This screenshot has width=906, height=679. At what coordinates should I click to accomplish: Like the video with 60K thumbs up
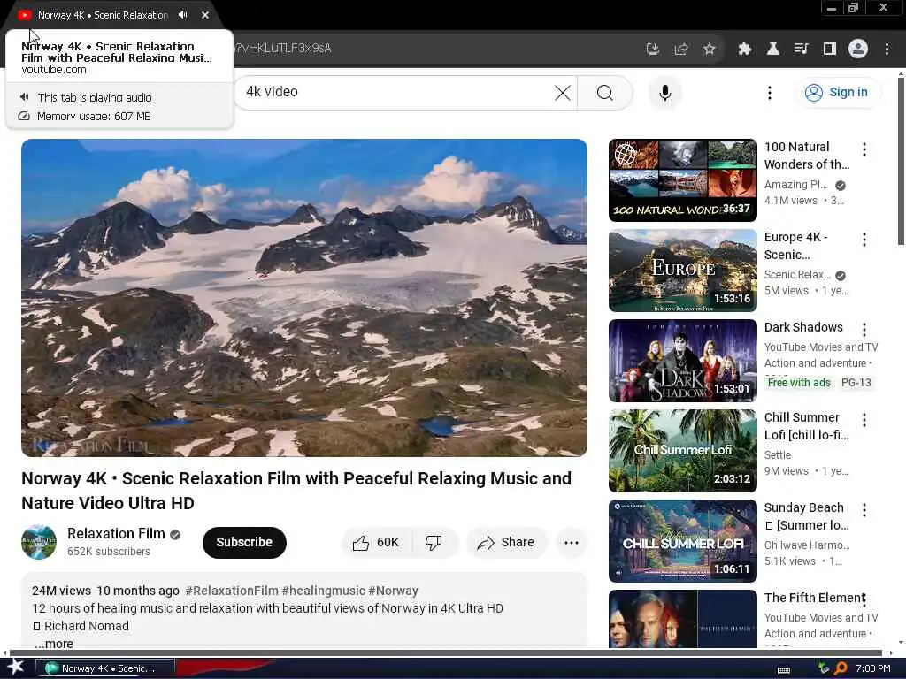pos(376,543)
